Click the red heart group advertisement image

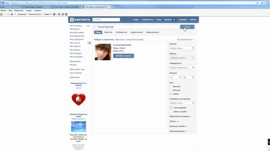click(78, 99)
